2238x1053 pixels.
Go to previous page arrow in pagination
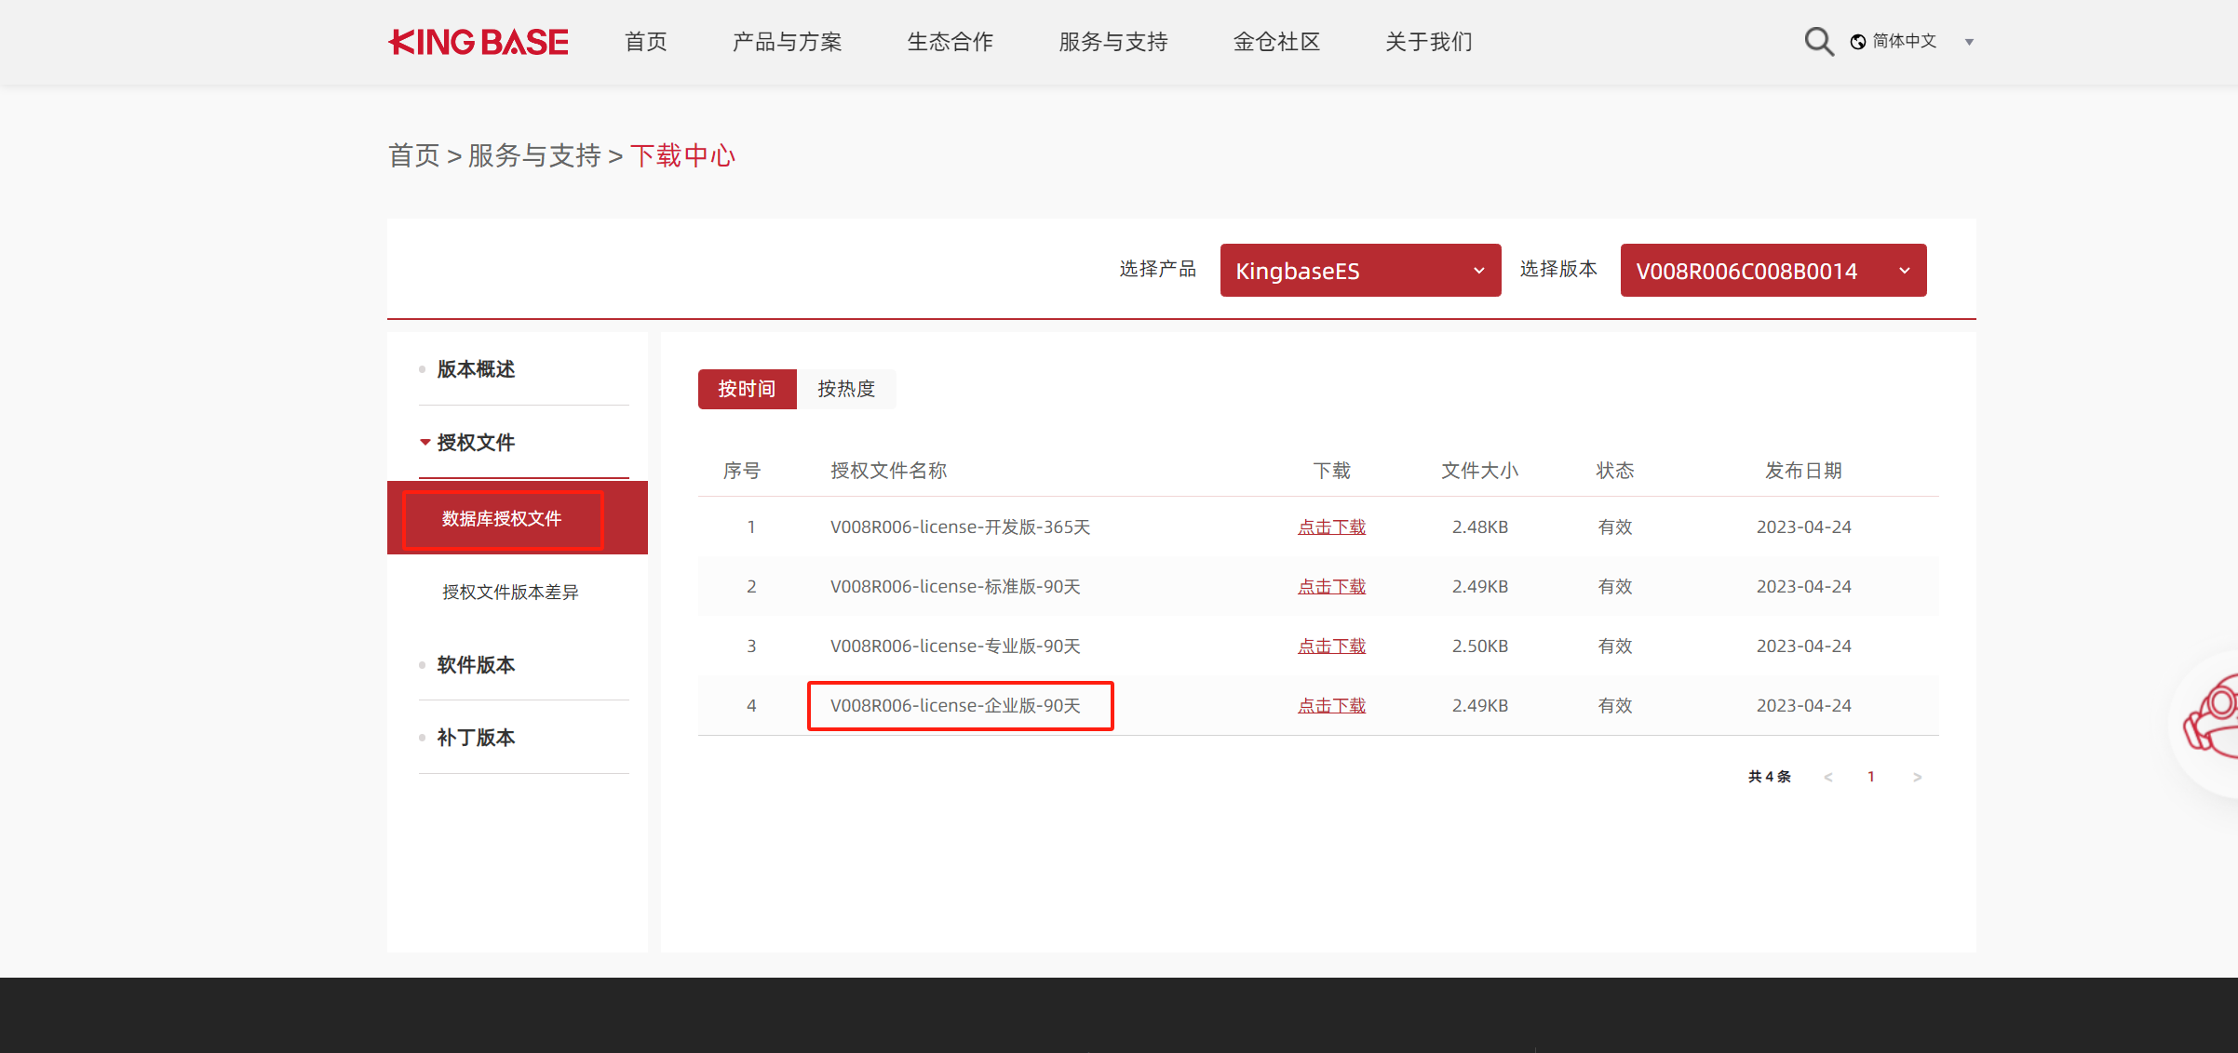click(x=1828, y=777)
